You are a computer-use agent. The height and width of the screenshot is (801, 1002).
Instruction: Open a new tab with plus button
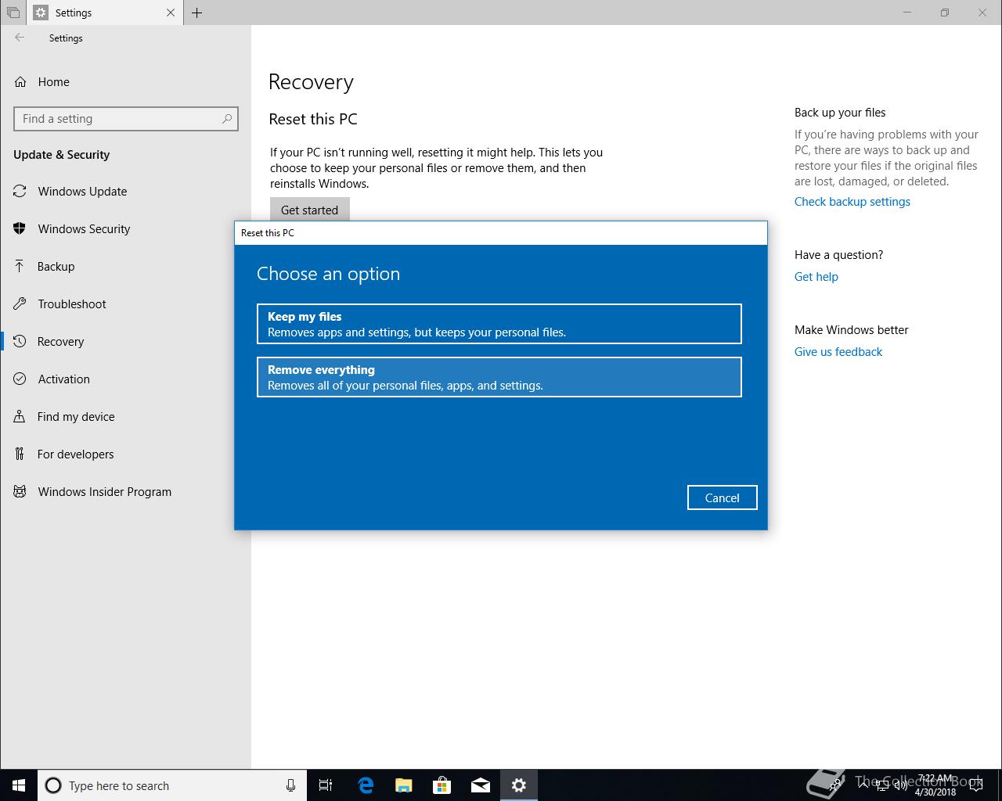pos(197,13)
